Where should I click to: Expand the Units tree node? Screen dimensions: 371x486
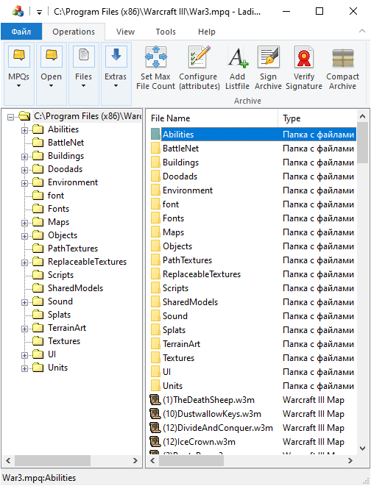[x=24, y=369]
